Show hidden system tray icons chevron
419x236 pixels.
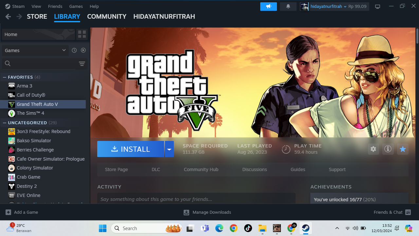[x=337, y=228]
